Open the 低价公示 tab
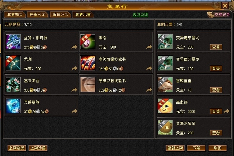234x156 pixels. 60,15
